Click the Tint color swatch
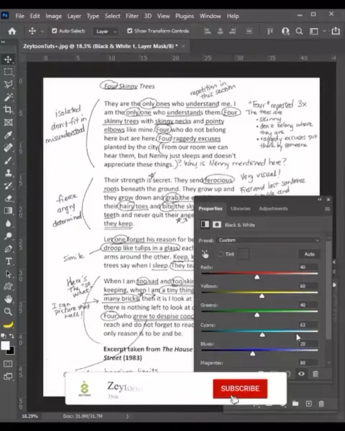 click(x=244, y=254)
